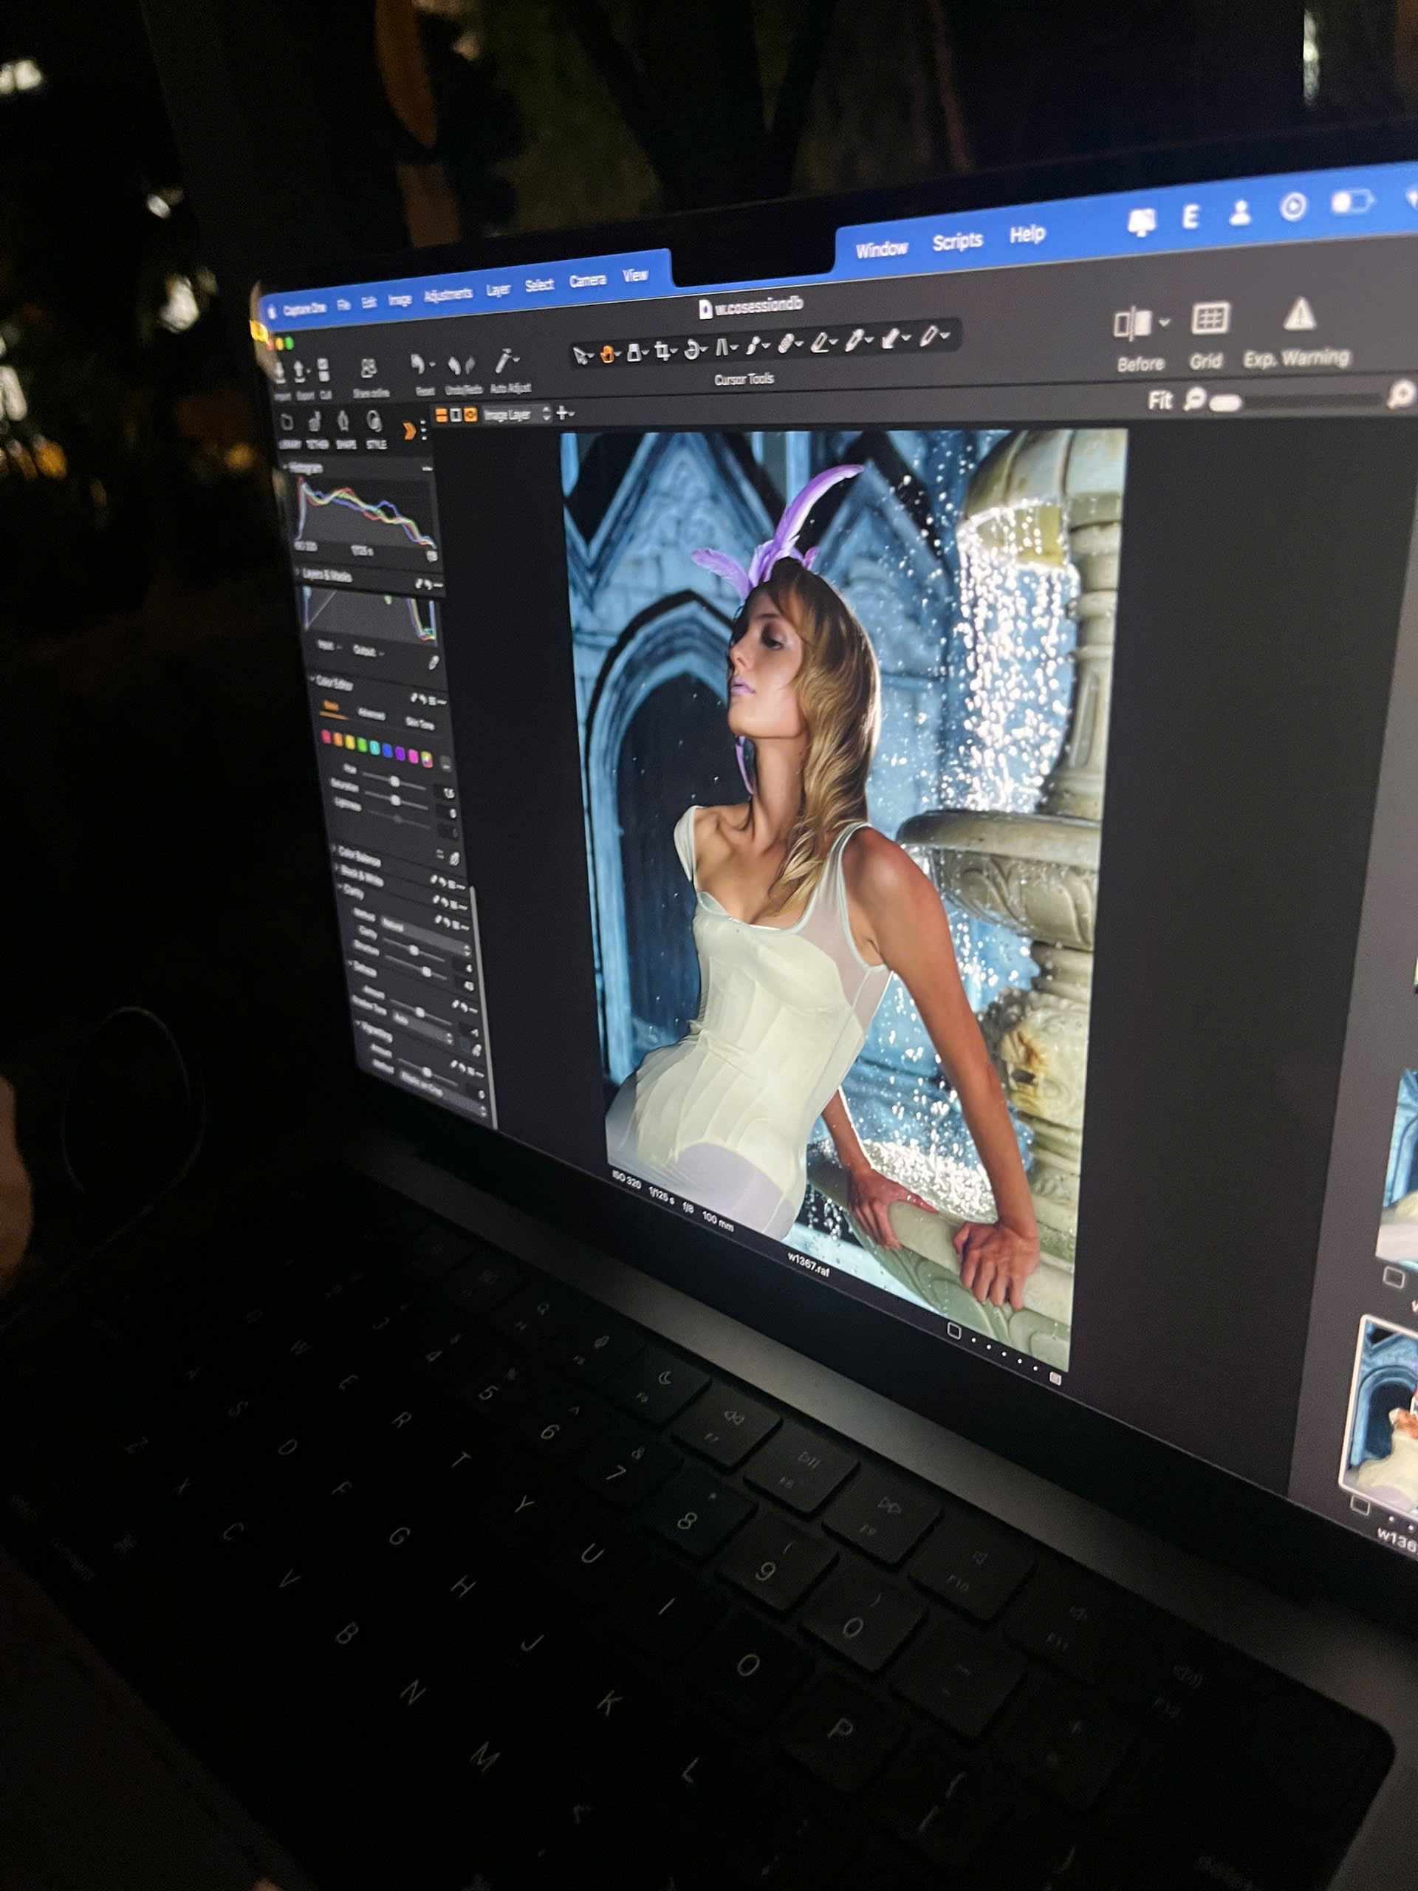Open the Camera menu
Screen dimensions: 1418x1891
[587, 281]
